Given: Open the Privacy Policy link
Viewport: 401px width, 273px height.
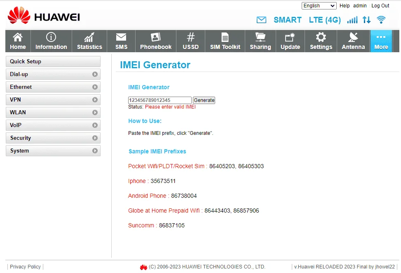Looking at the screenshot, I should 25,266.
